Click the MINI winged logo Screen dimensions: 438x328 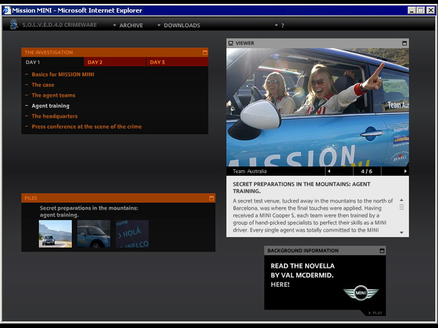point(361,293)
